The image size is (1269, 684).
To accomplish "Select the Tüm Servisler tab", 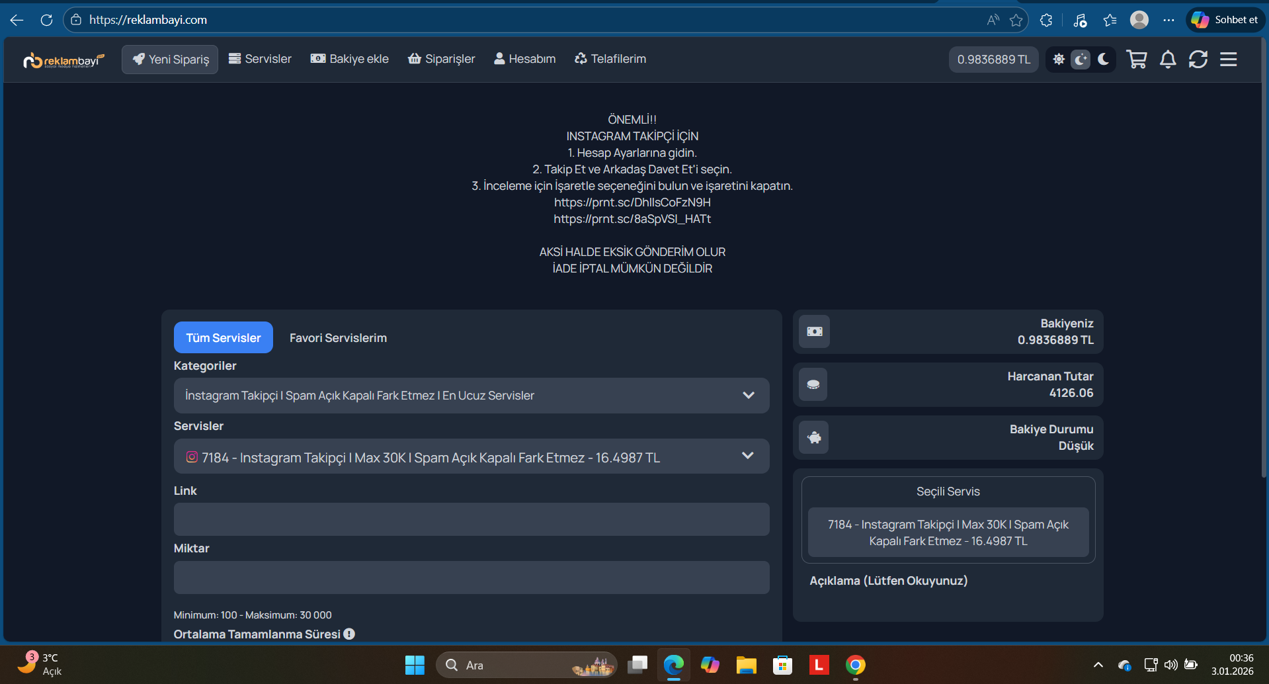I will point(224,337).
